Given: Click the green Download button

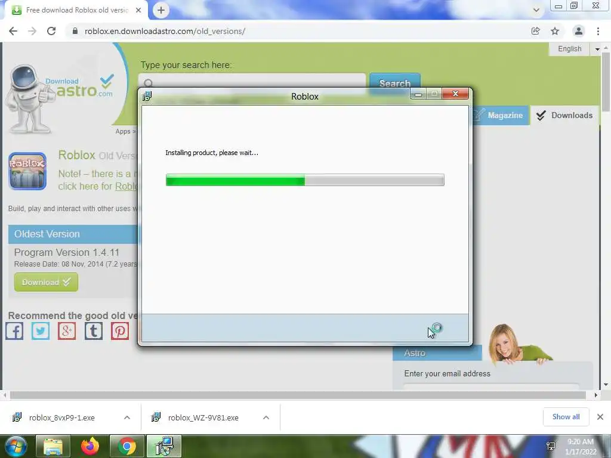Looking at the screenshot, I should 46,282.
